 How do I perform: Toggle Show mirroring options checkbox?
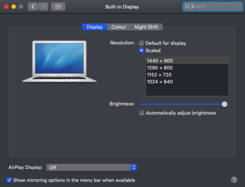pyautogui.click(x=9, y=180)
